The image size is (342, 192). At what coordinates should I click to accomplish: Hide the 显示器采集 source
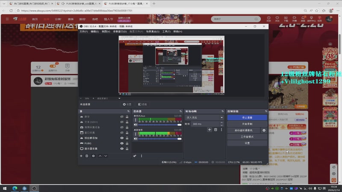coord(122,148)
